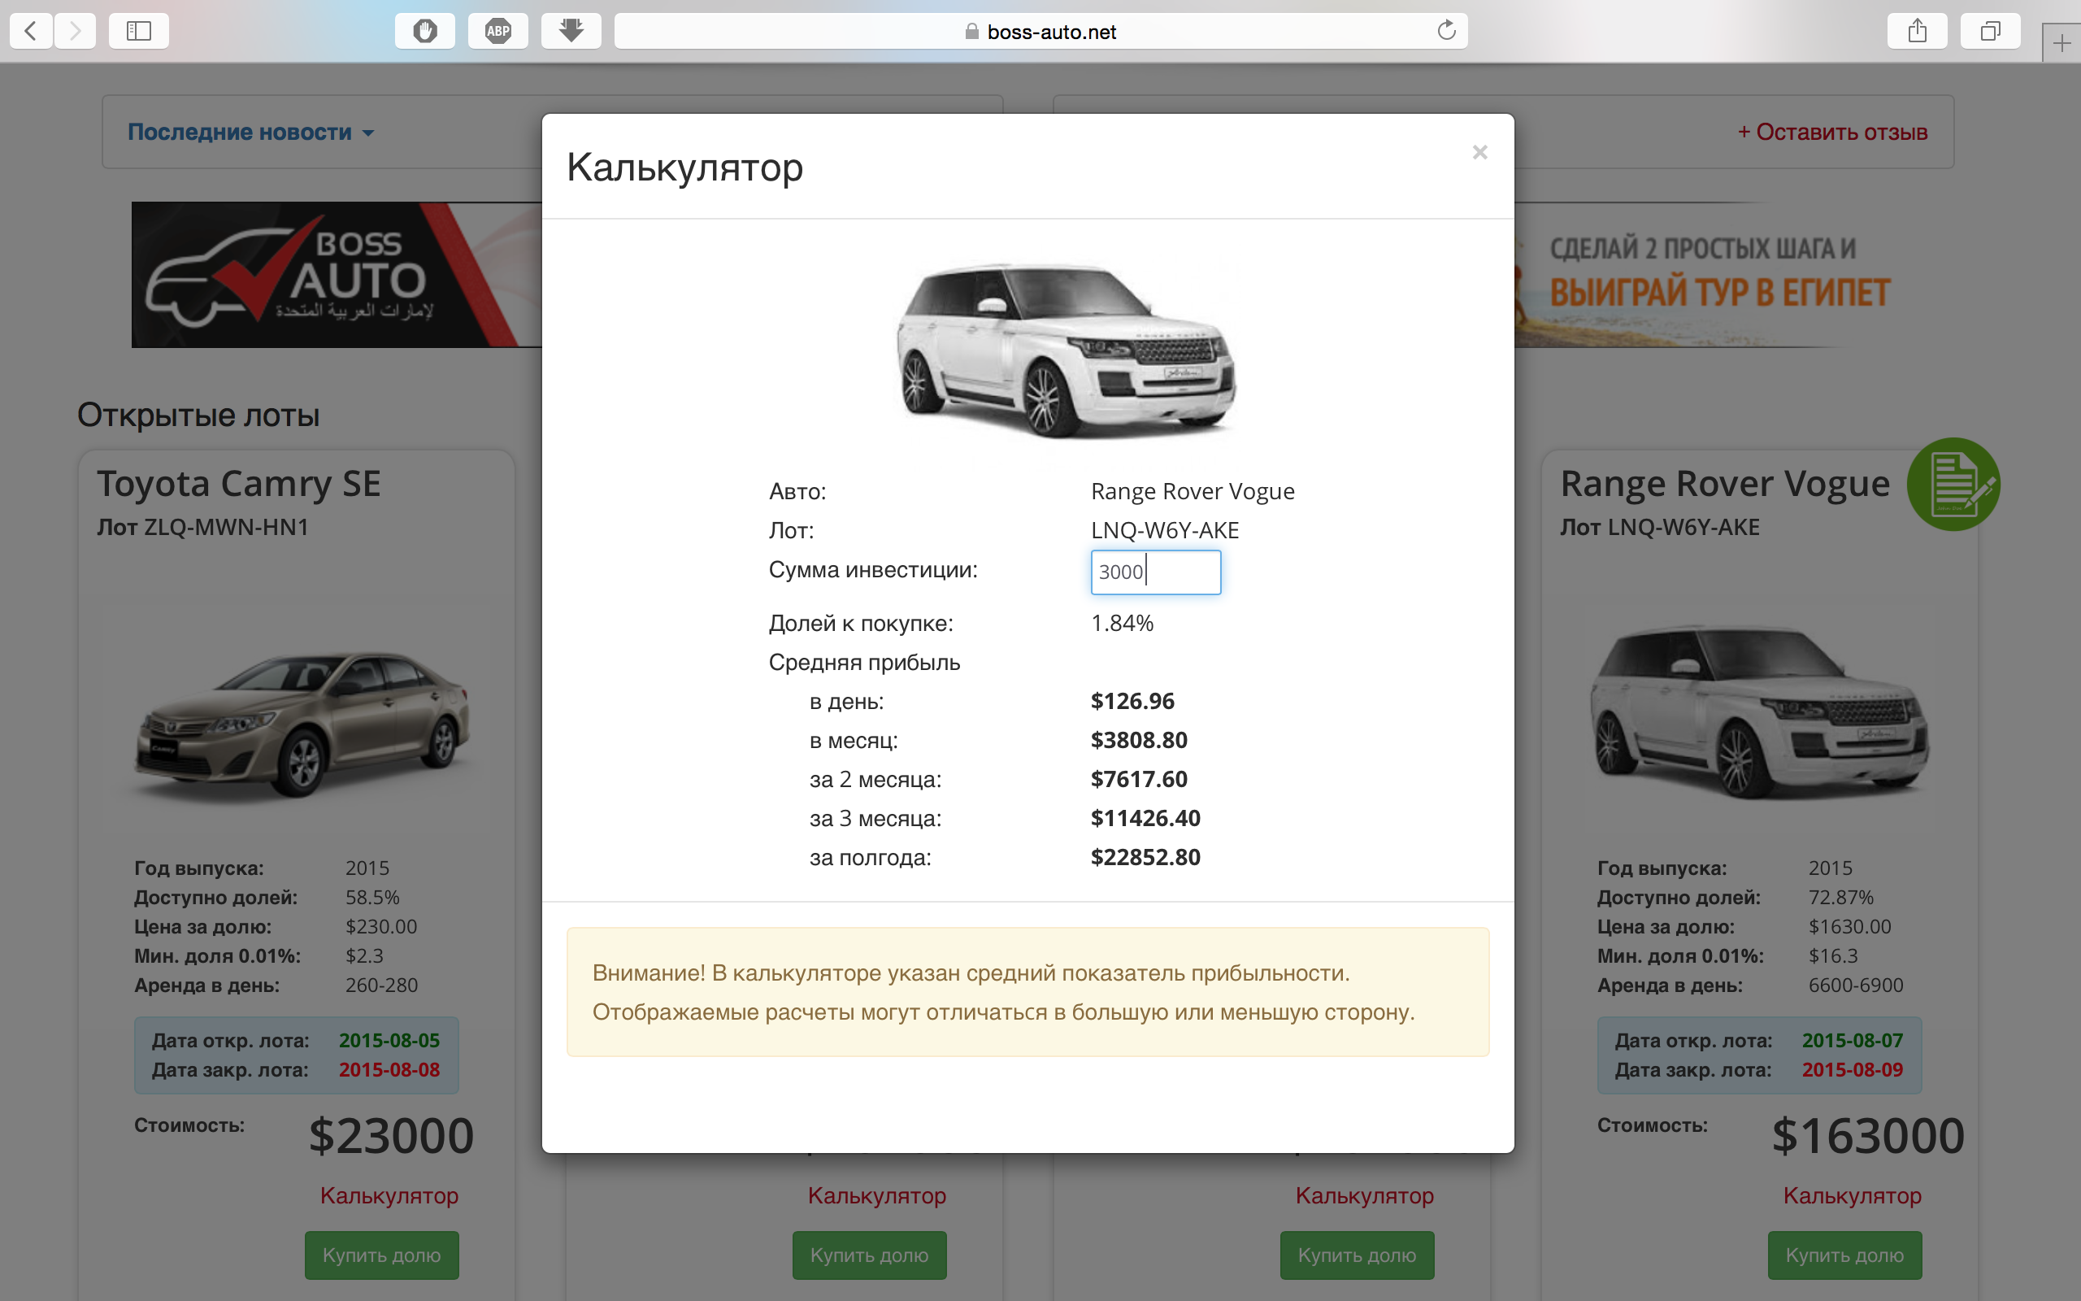Go back with the browser back arrow
Viewport: 2081px width, 1301px height.
pos(31,32)
